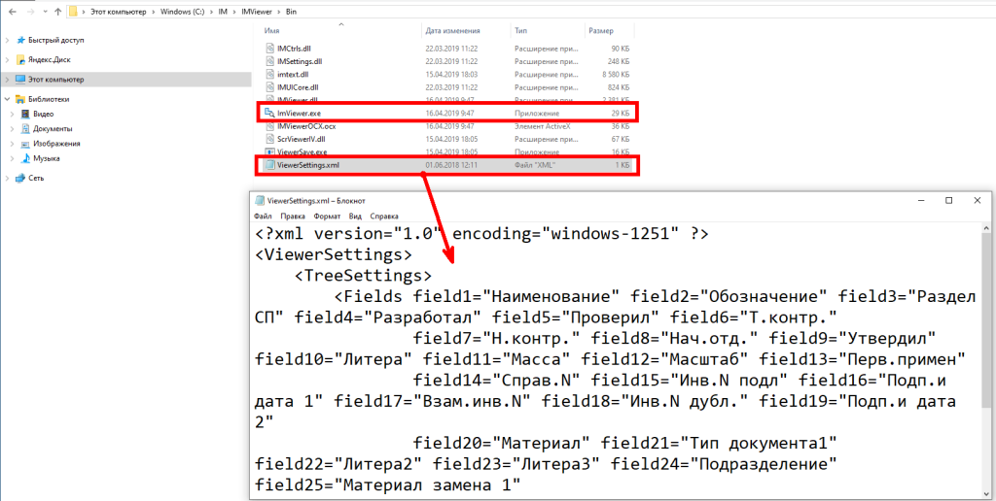Viewport: 996px width, 501px height.
Task: Click the Быстрый доступ star icon
Action: 20,40
